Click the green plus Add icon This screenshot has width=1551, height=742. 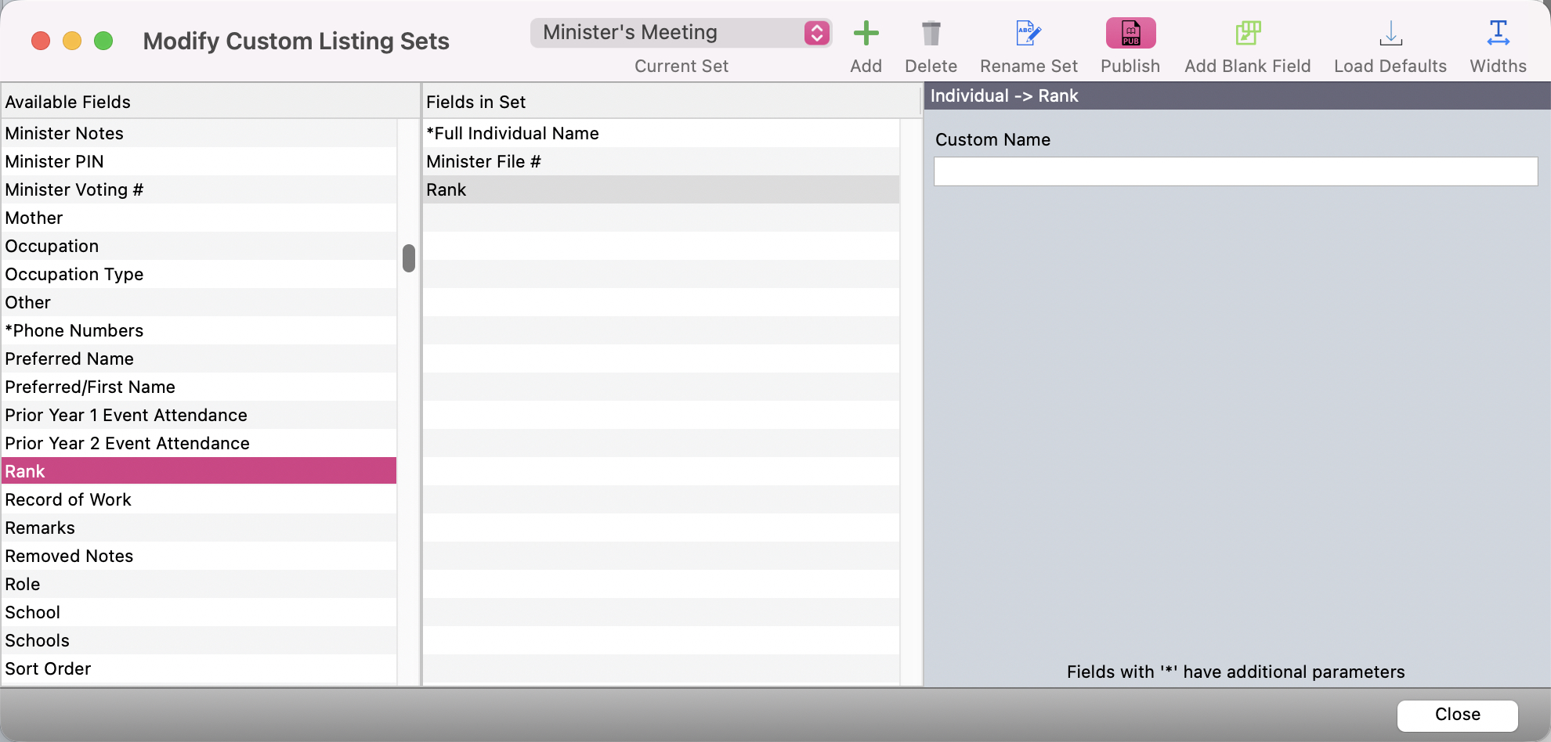coord(866,33)
